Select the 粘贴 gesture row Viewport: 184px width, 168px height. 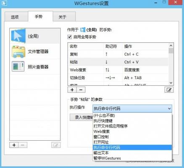tap(118, 62)
